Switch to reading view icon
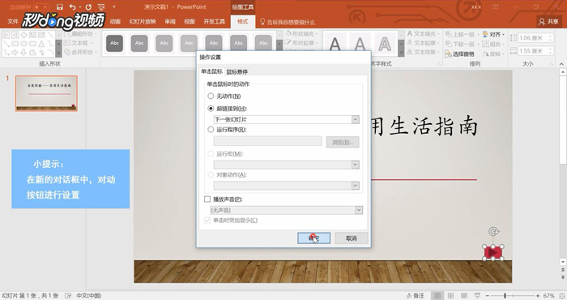Image resolution: width=567 pixels, height=300 pixels. 464,296
